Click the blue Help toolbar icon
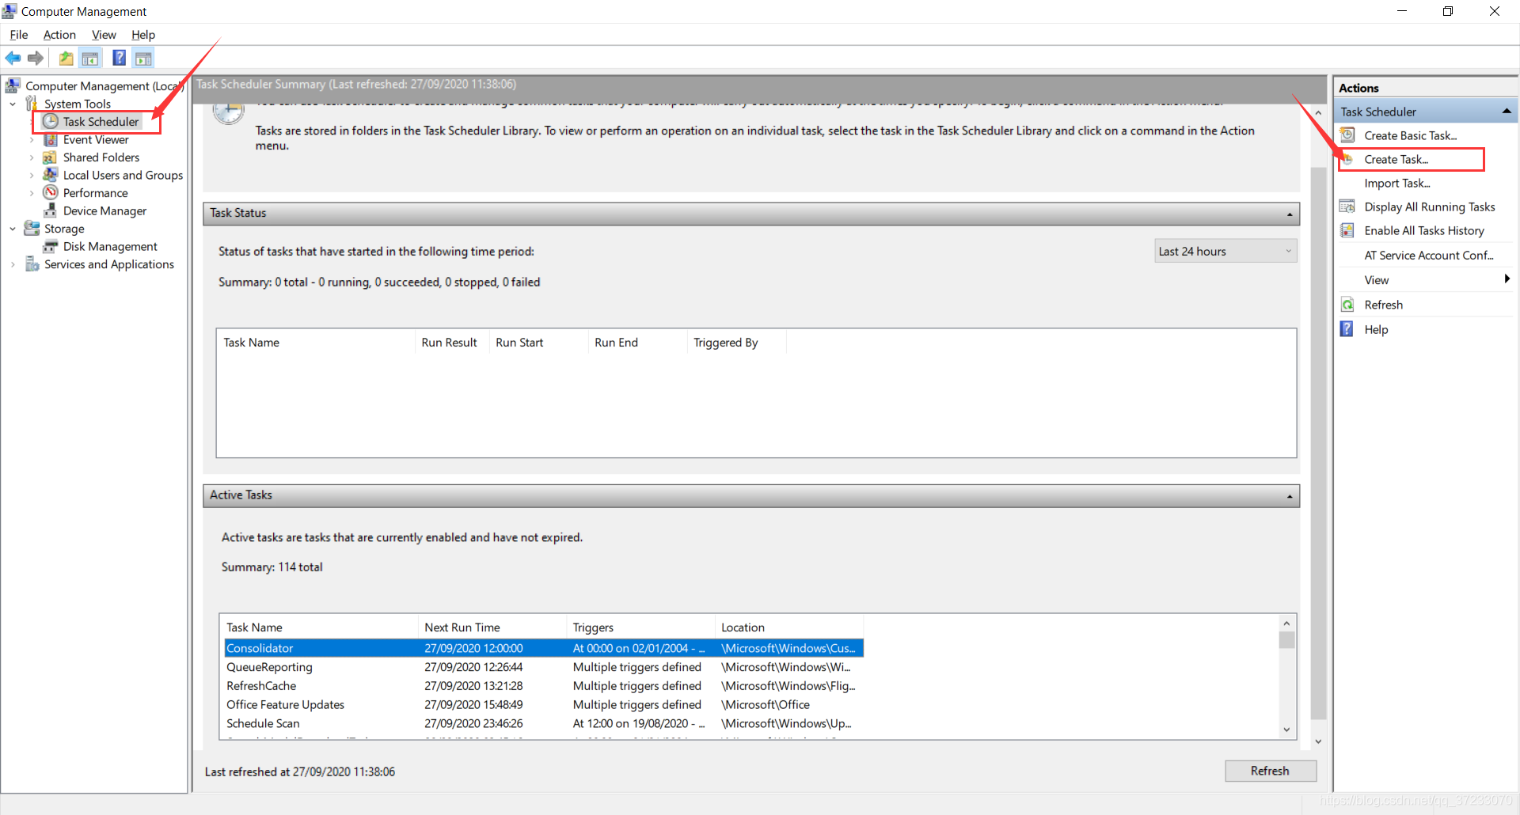Image resolution: width=1520 pixels, height=815 pixels. tap(120, 58)
